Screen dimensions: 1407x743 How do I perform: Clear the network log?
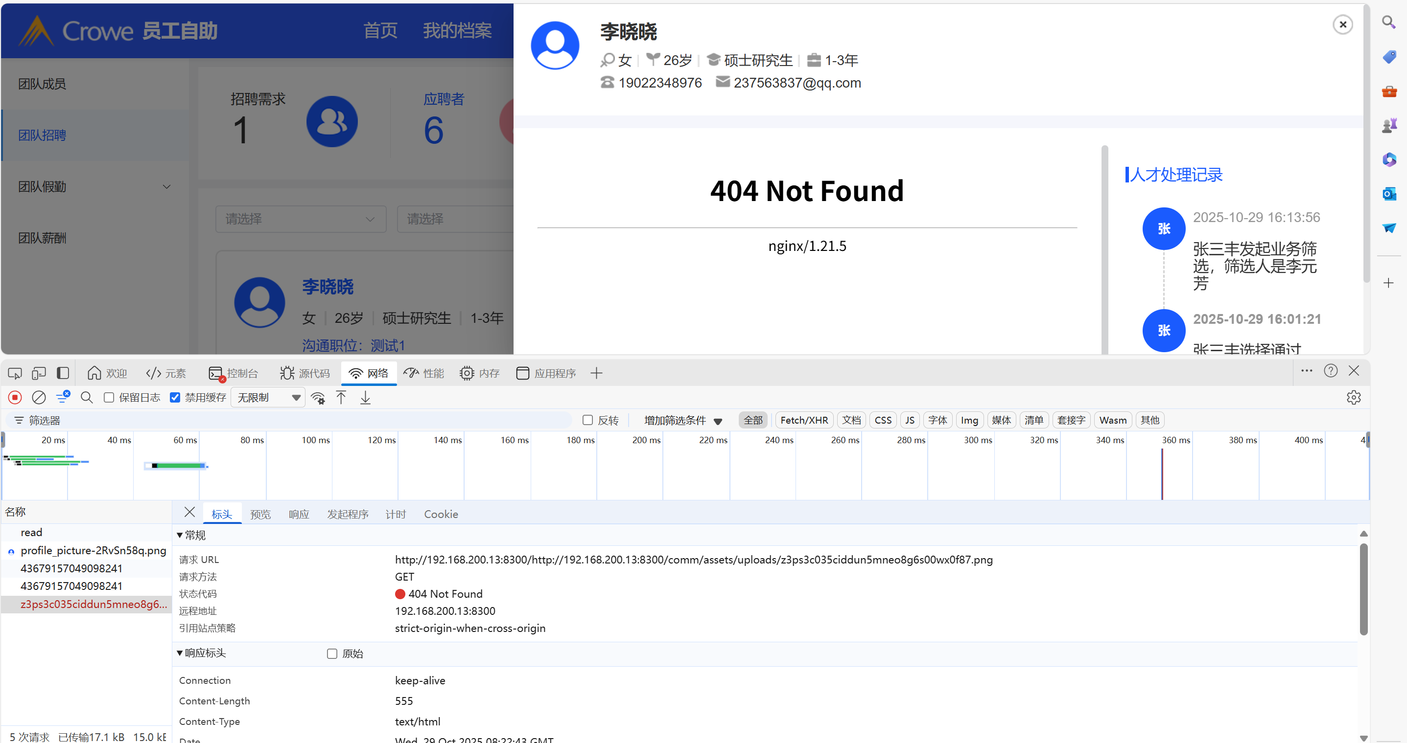[39, 398]
